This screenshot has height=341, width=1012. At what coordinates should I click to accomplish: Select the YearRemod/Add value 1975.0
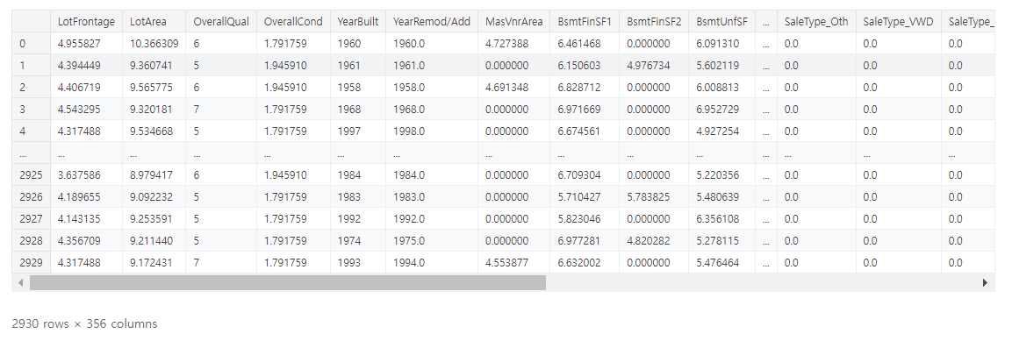coord(408,241)
